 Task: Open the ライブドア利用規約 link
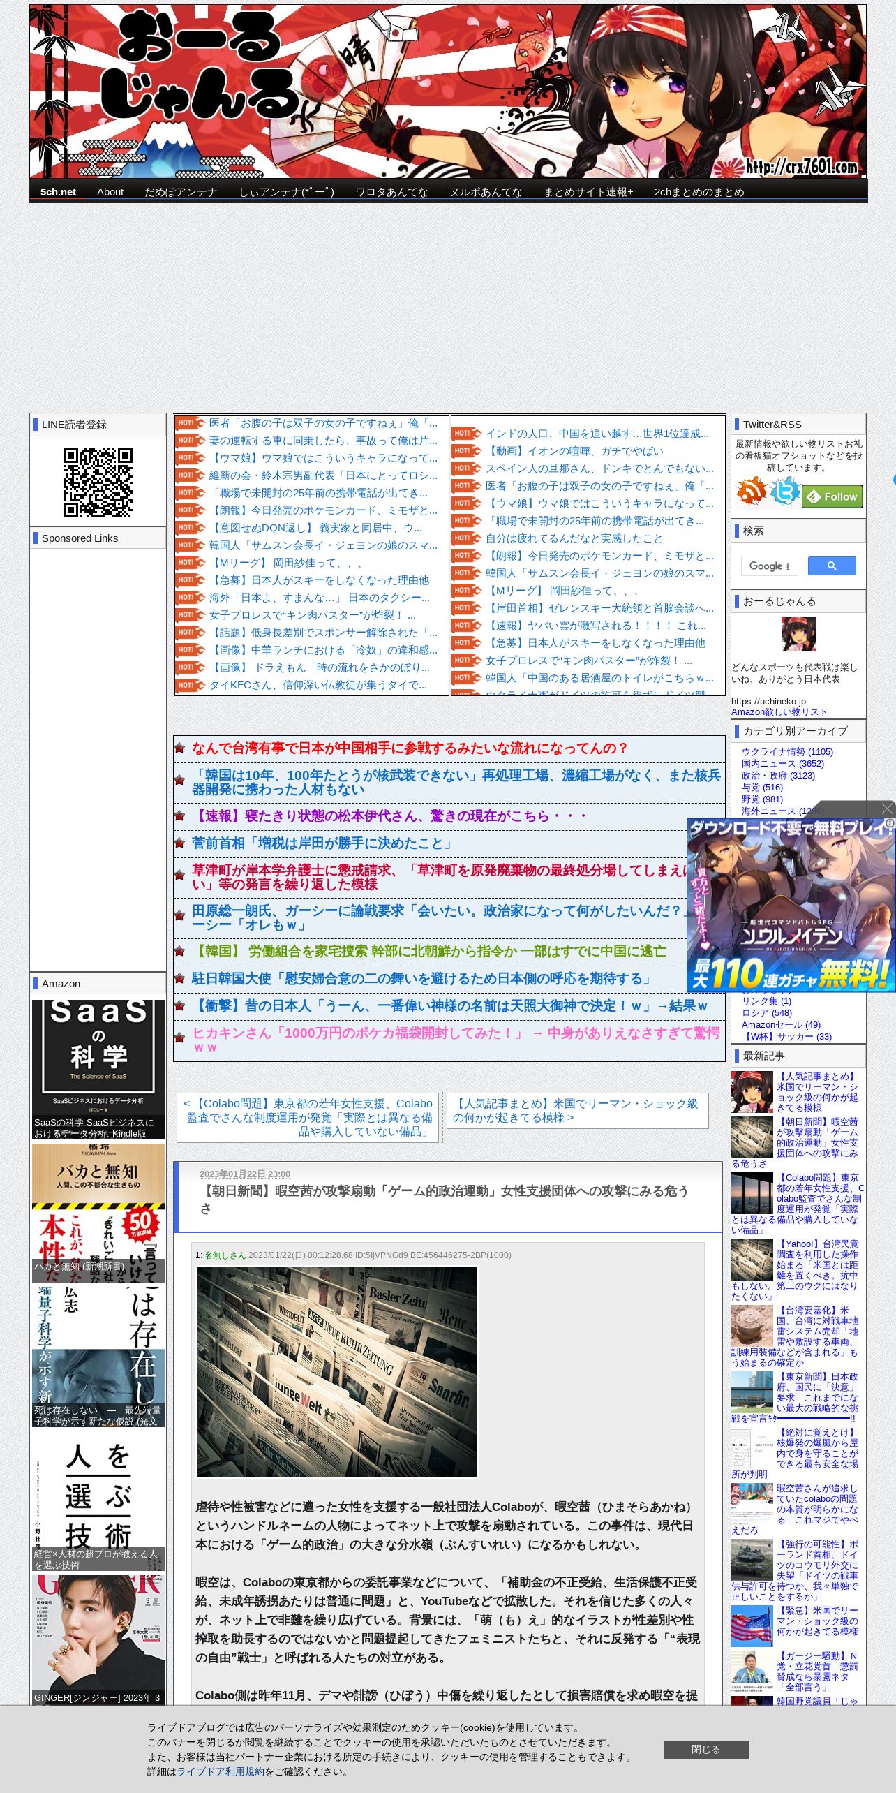coord(221,1771)
